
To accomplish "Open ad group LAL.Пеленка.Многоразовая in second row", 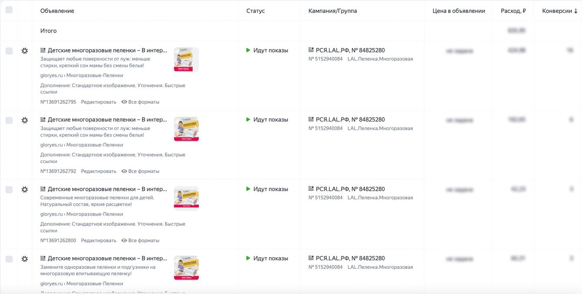I will tap(380, 128).
